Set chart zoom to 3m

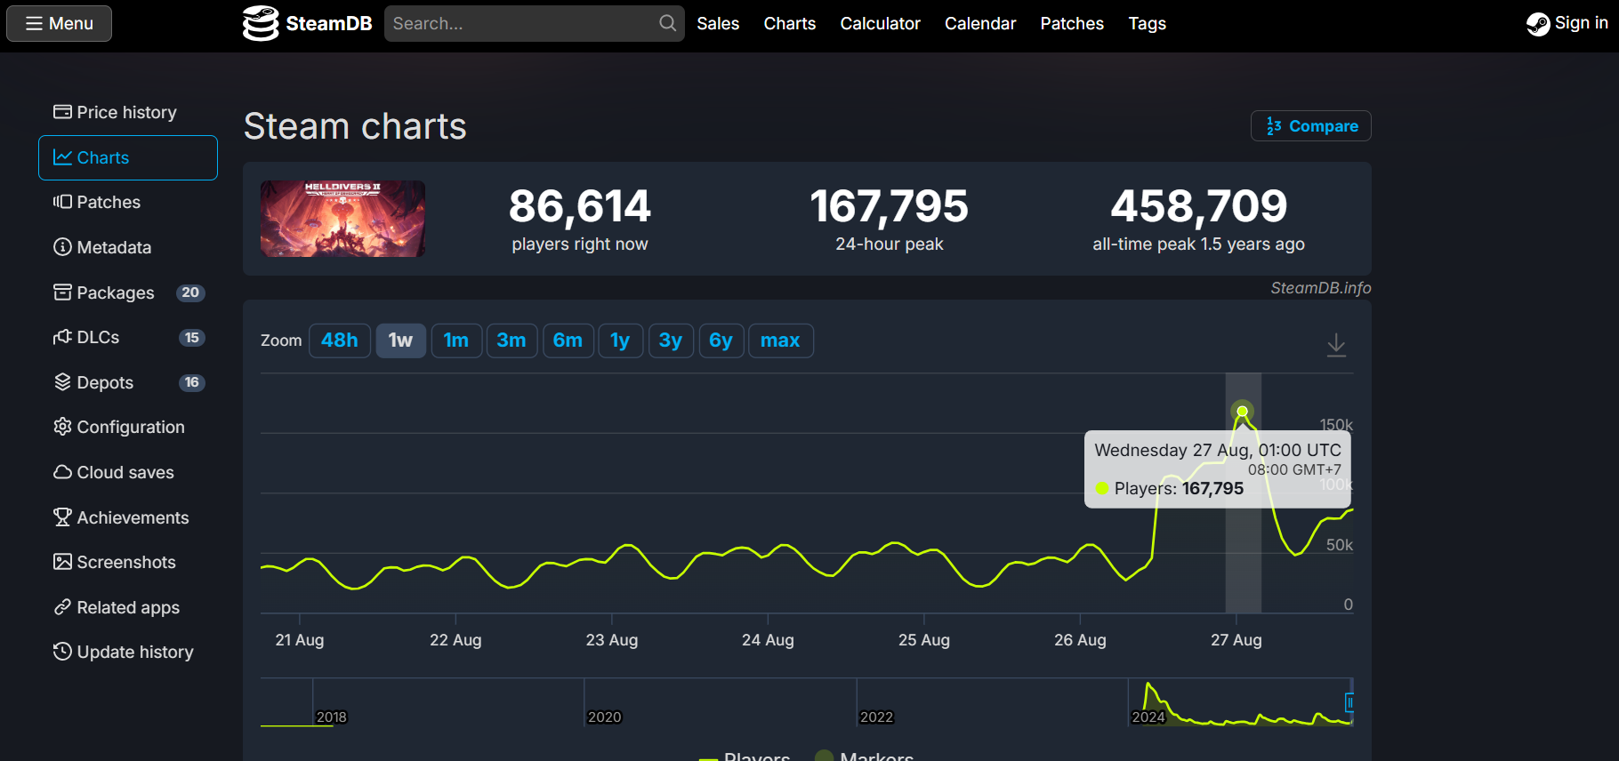click(511, 340)
